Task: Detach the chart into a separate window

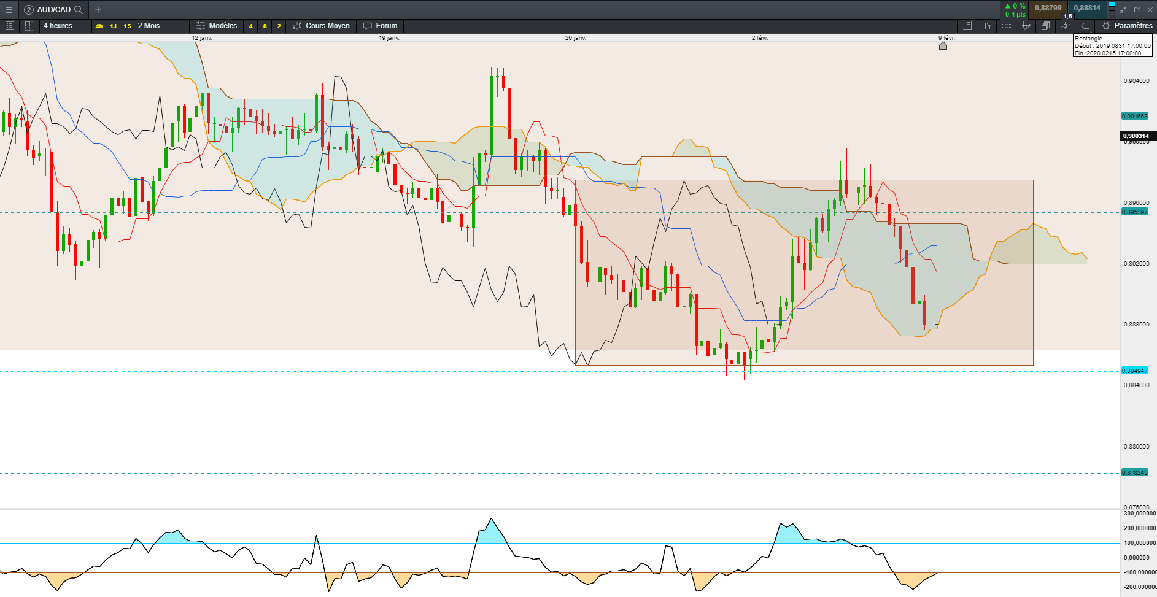Action: click(1137, 10)
